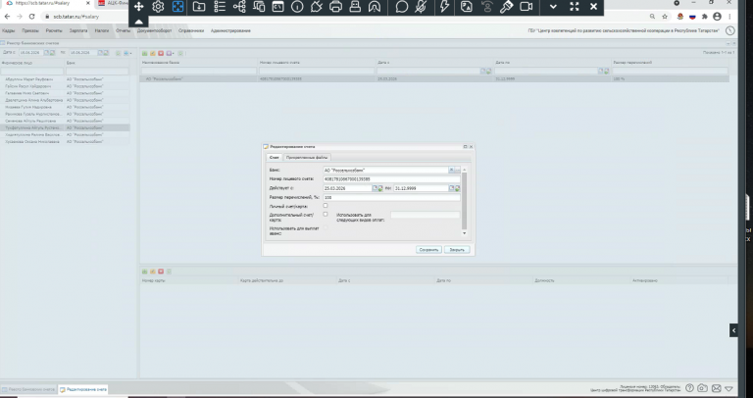Toggle the muted microphone icon
The width and height of the screenshot is (753, 398).
421,7
